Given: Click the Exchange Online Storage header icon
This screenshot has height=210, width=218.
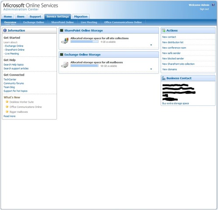Looking at the screenshot, I should pyautogui.click(x=62, y=54).
